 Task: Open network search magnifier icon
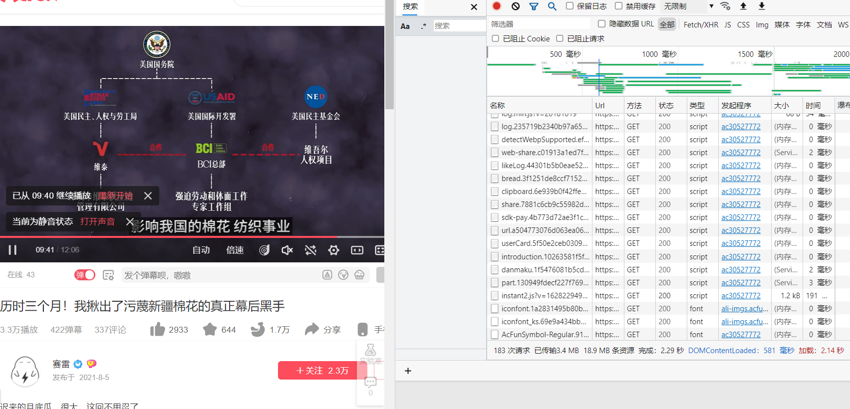point(552,6)
